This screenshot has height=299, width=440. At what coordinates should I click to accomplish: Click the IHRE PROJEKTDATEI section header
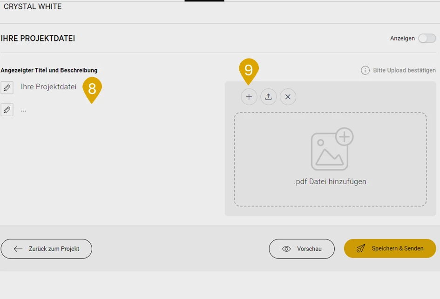[x=38, y=39]
